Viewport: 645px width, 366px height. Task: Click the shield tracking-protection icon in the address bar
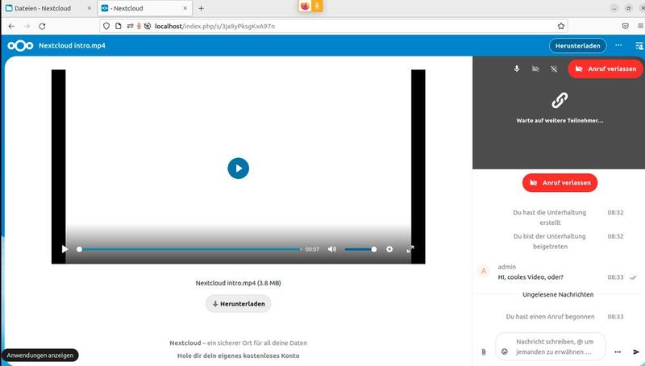[x=106, y=26]
